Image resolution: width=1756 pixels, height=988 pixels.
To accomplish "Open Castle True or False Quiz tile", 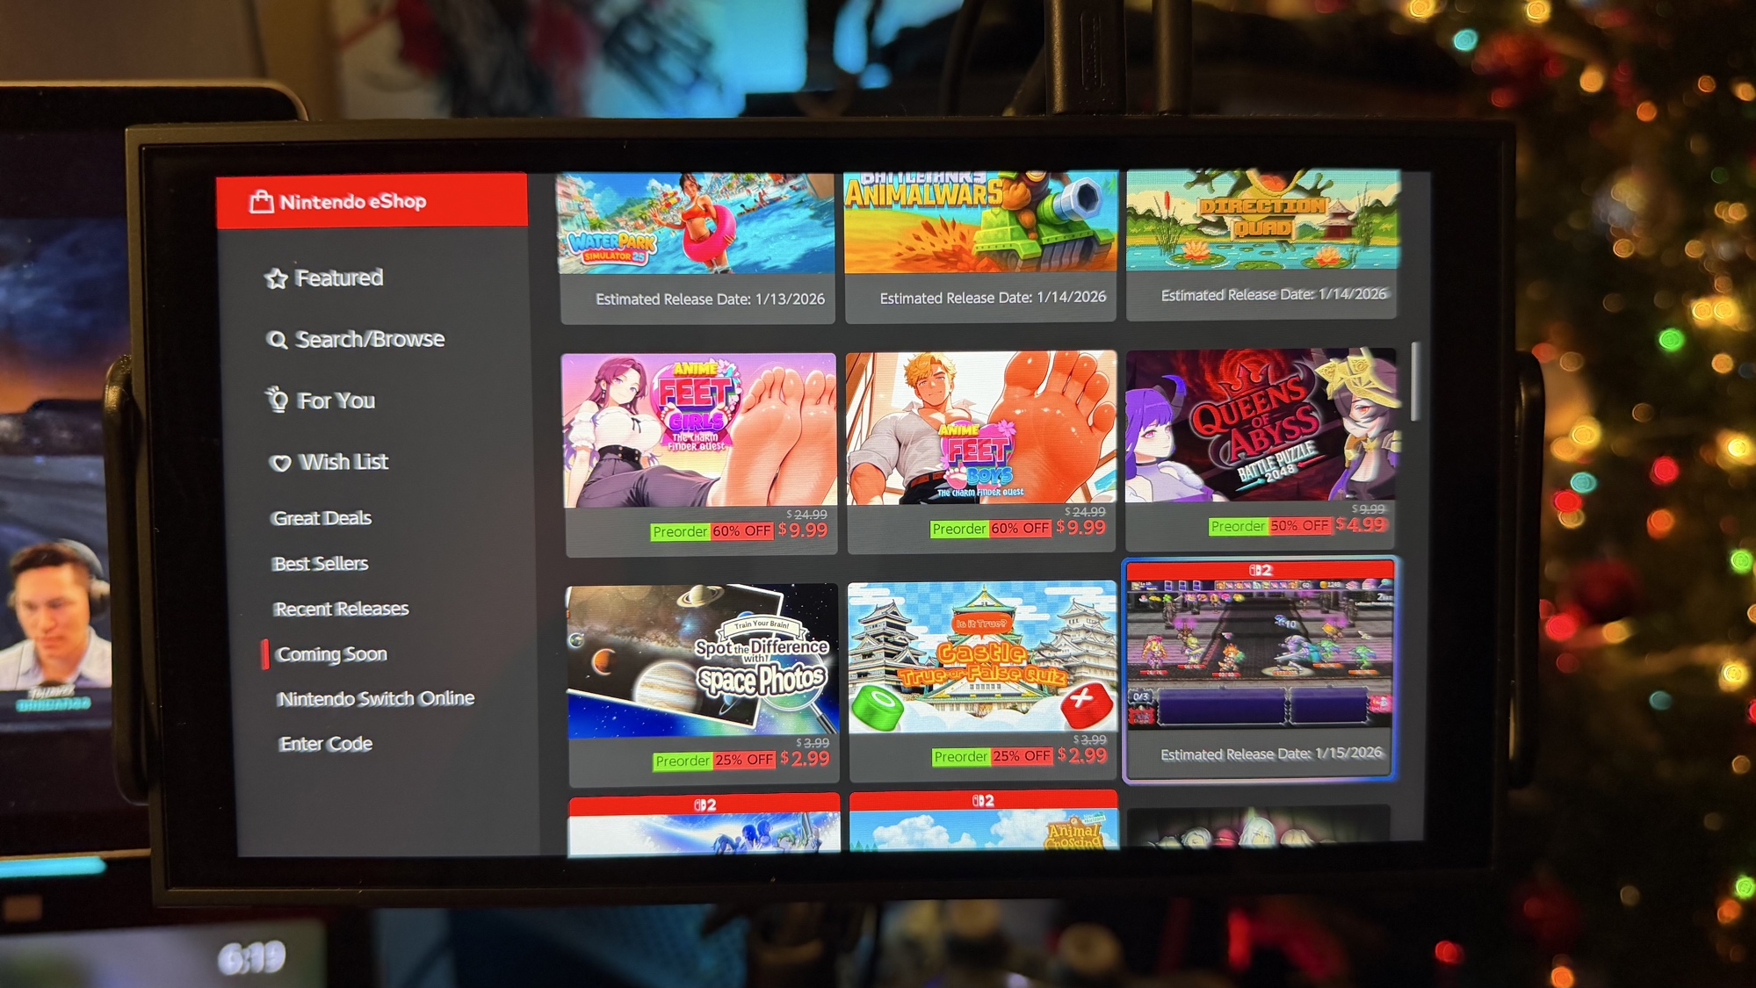I will (x=982, y=657).
